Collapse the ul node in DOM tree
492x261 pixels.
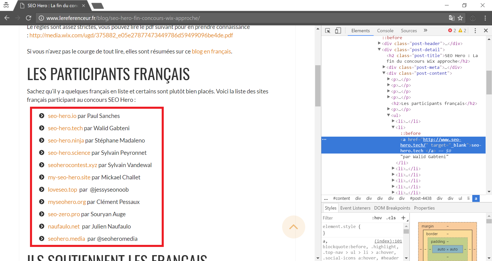[x=388, y=115]
